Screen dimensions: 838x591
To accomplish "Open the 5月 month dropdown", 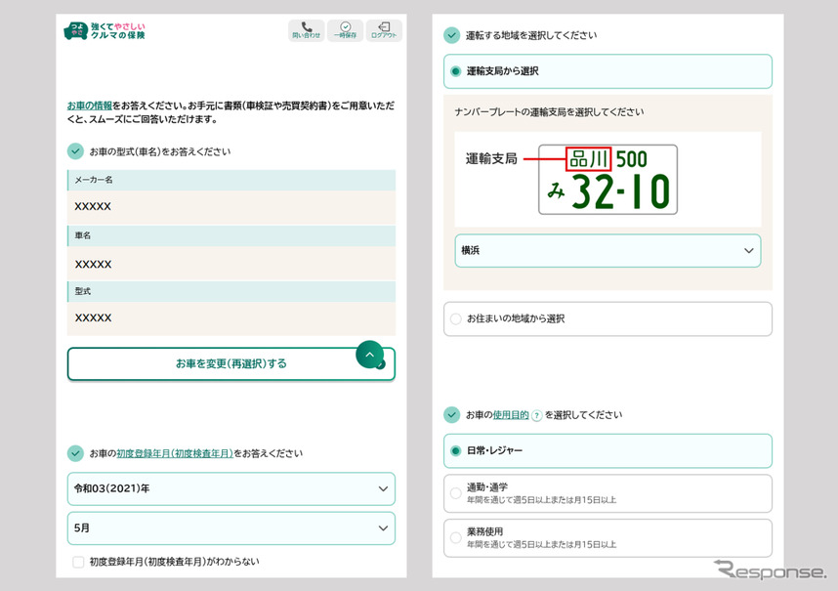I will coord(230,528).
